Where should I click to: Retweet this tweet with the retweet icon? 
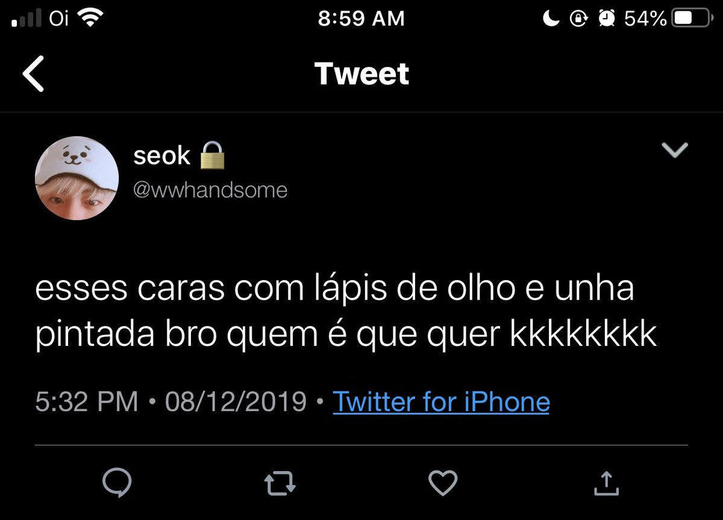[x=280, y=483]
